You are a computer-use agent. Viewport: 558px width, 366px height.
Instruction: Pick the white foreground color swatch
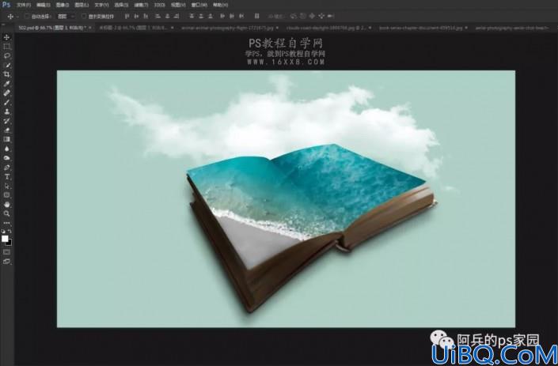tap(4, 239)
